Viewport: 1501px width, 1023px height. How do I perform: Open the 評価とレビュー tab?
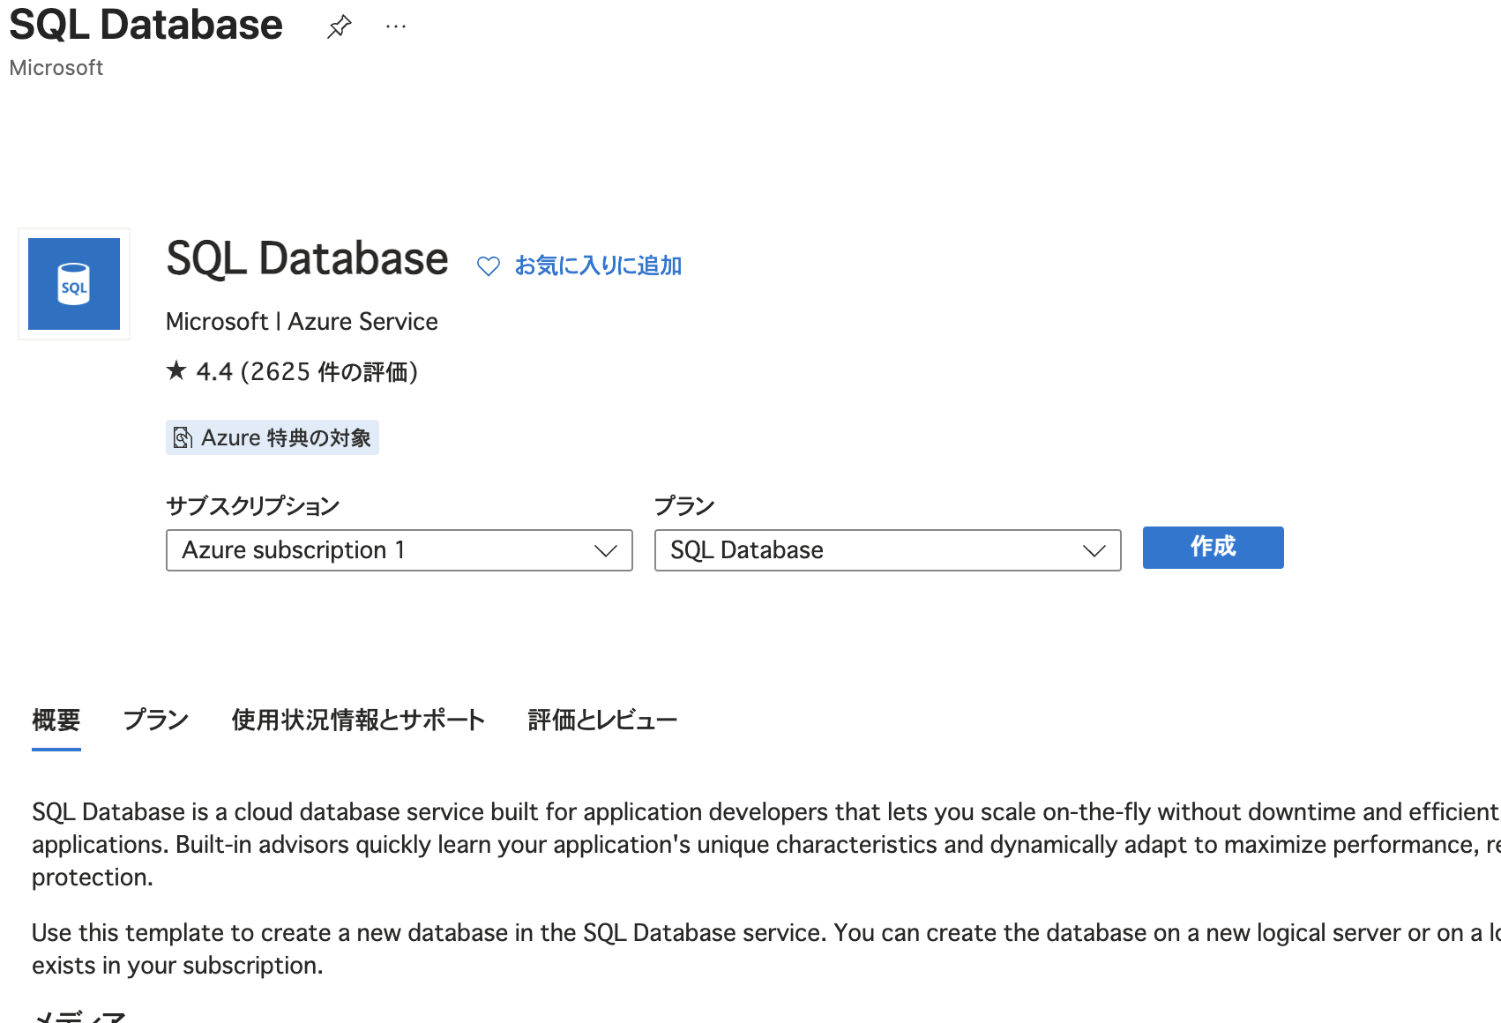[x=602, y=720]
